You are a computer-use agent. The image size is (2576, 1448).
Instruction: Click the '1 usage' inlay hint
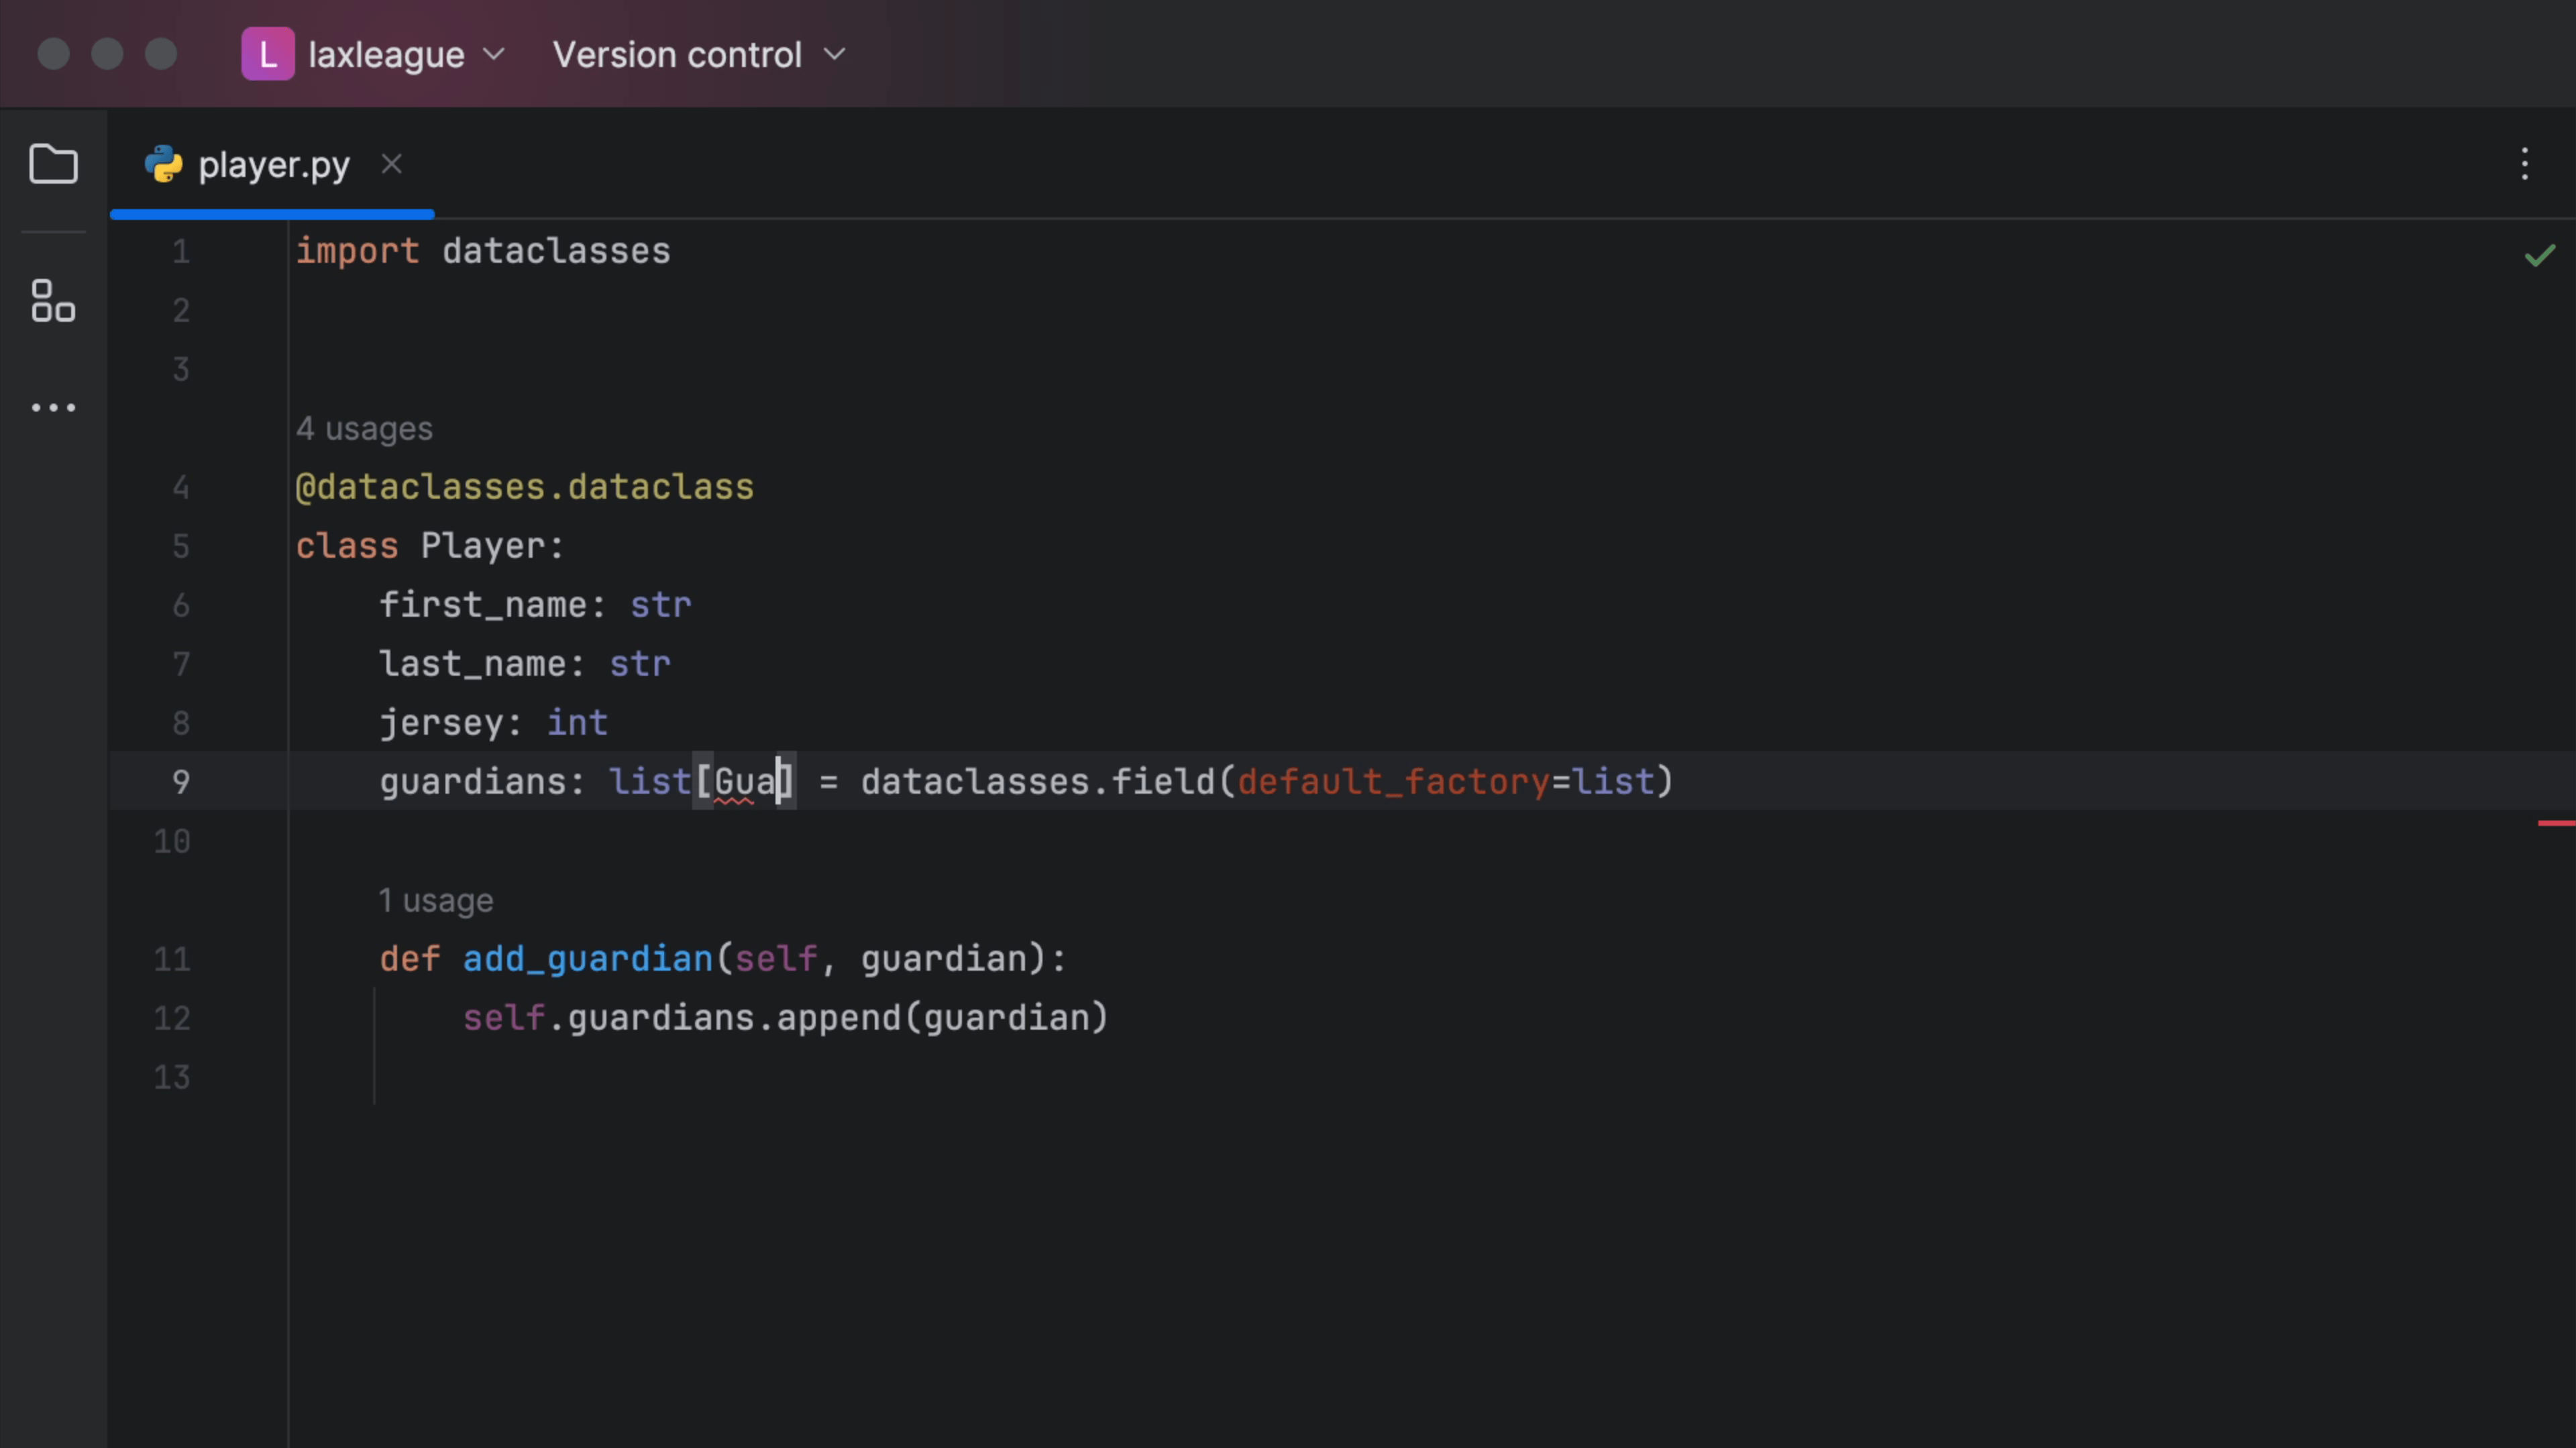click(x=436, y=900)
